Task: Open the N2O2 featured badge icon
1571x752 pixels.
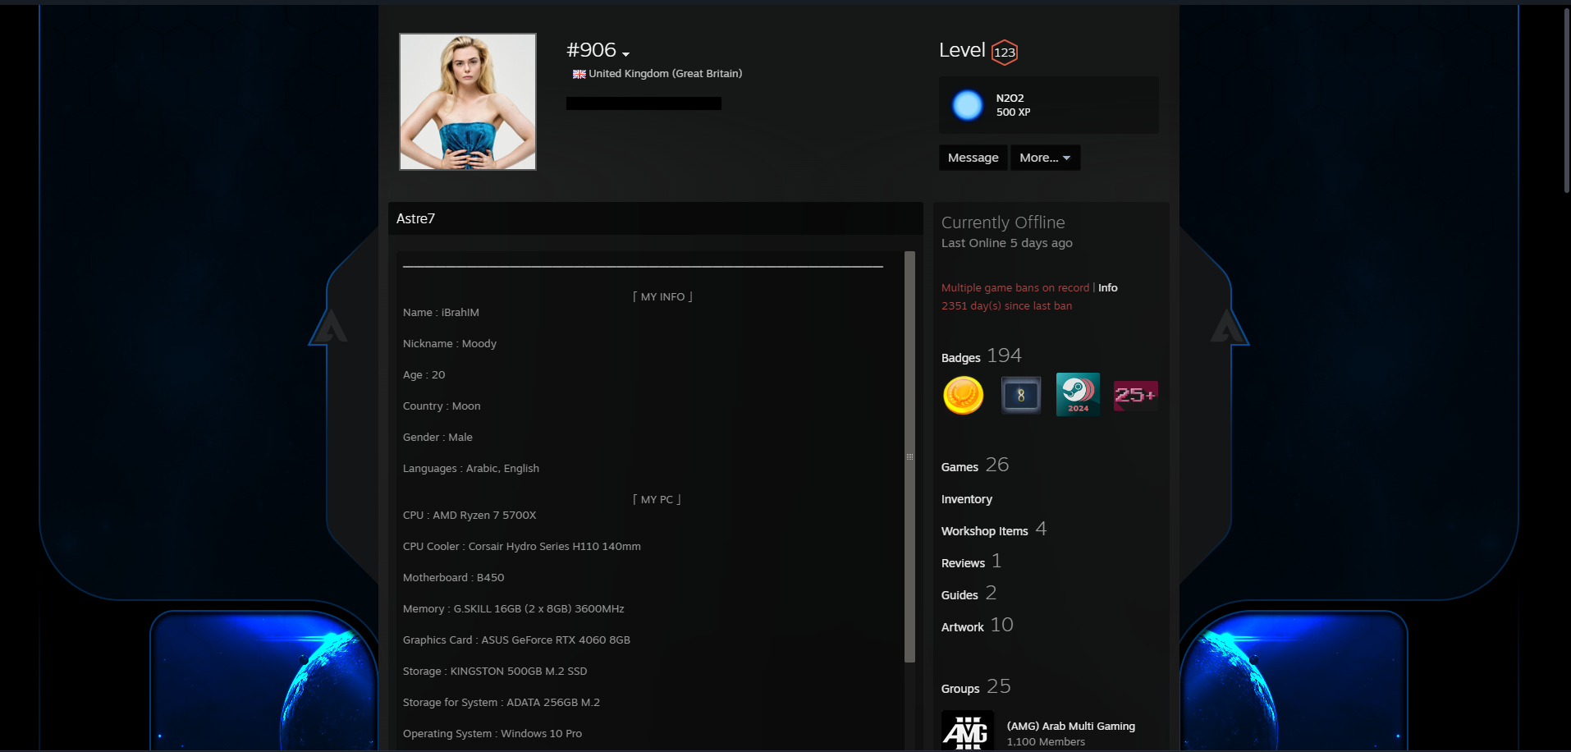Action: point(968,105)
